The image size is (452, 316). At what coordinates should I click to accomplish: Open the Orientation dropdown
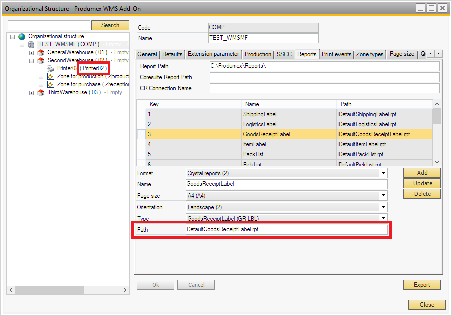pyautogui.click(x=383, y=207)
